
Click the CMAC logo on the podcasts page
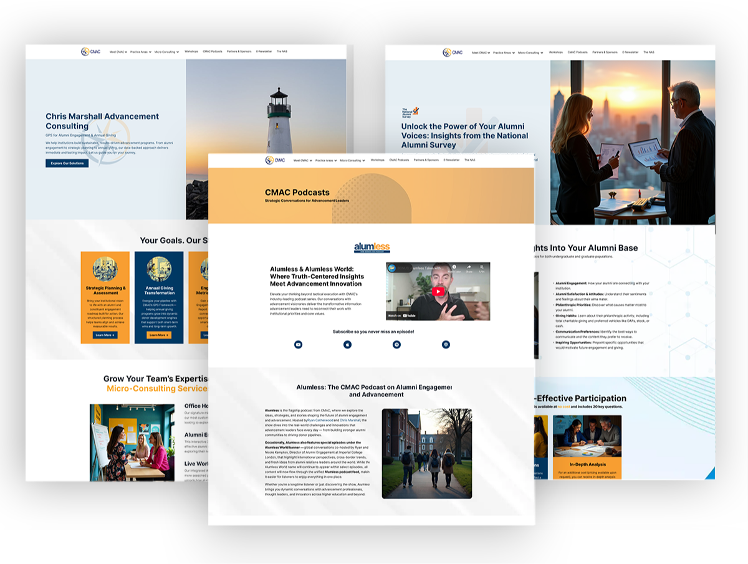tap(274, 160)
